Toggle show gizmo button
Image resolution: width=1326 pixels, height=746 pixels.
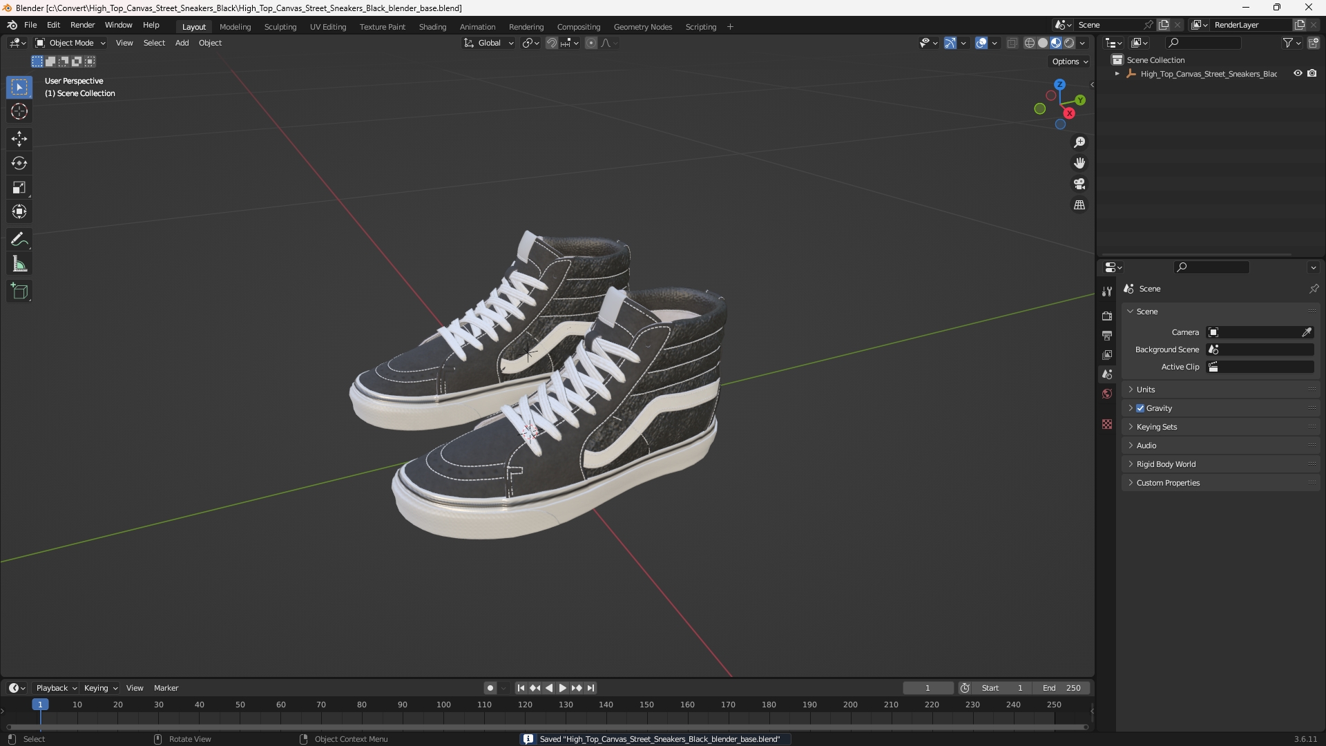950,43
